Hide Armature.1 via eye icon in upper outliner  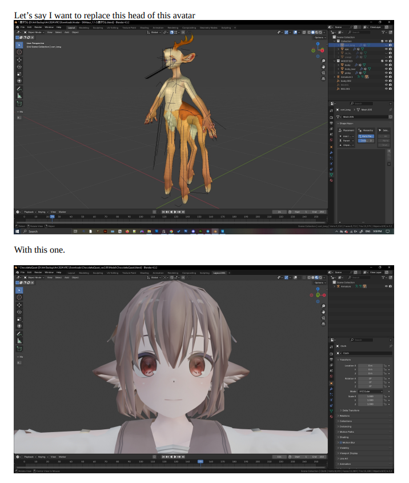pos(386,77)
